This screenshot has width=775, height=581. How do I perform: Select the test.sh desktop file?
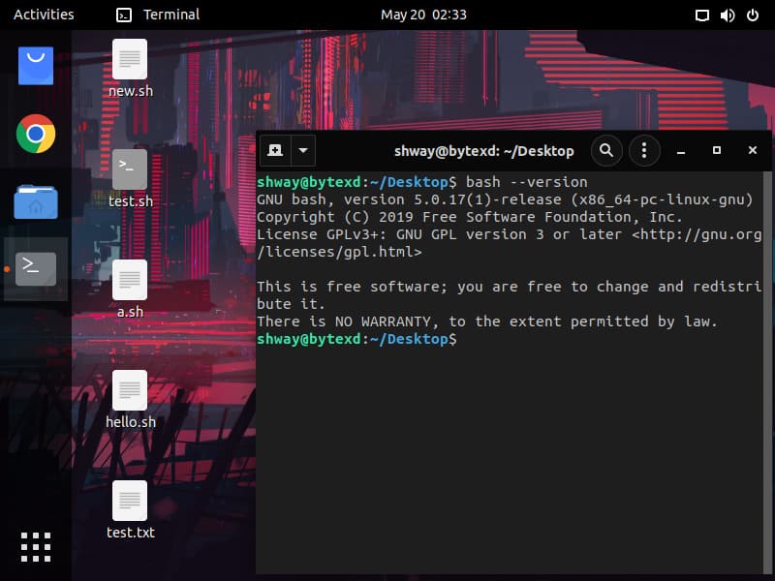click(x=130, y=179)
